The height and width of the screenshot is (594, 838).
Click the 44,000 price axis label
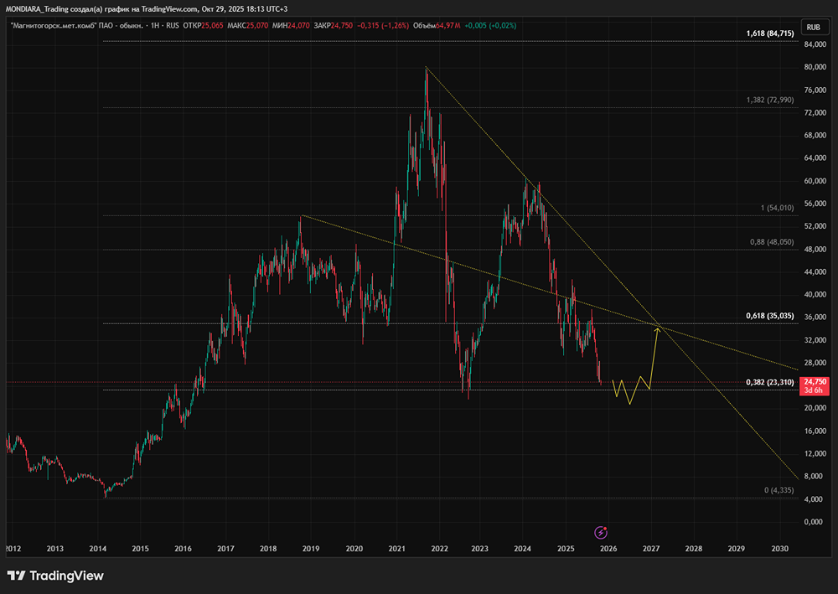point(815,272)
